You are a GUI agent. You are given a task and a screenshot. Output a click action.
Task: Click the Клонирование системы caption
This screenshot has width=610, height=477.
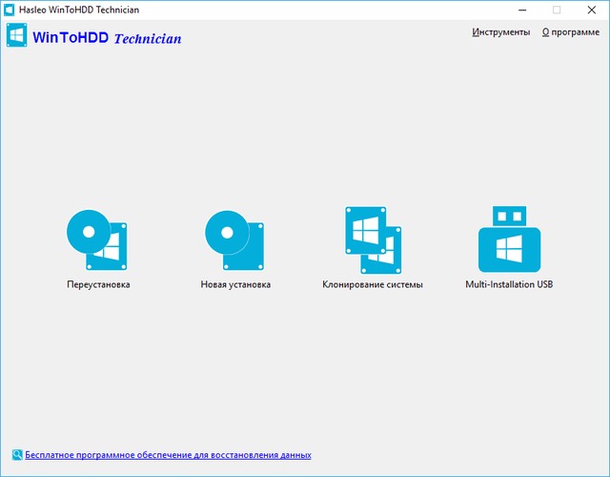click(x=373, y=284)
